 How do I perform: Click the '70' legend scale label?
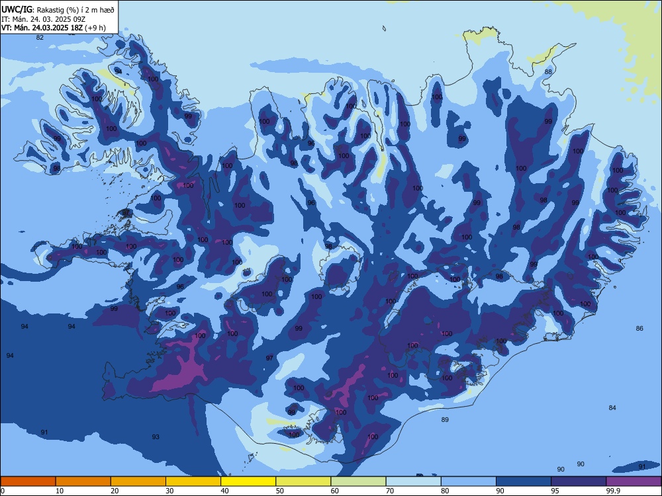(x=390, y=491)
